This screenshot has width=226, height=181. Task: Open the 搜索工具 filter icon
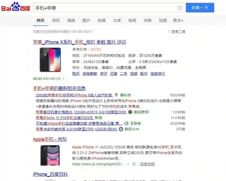pyautogui.click(x=169, y=32)
